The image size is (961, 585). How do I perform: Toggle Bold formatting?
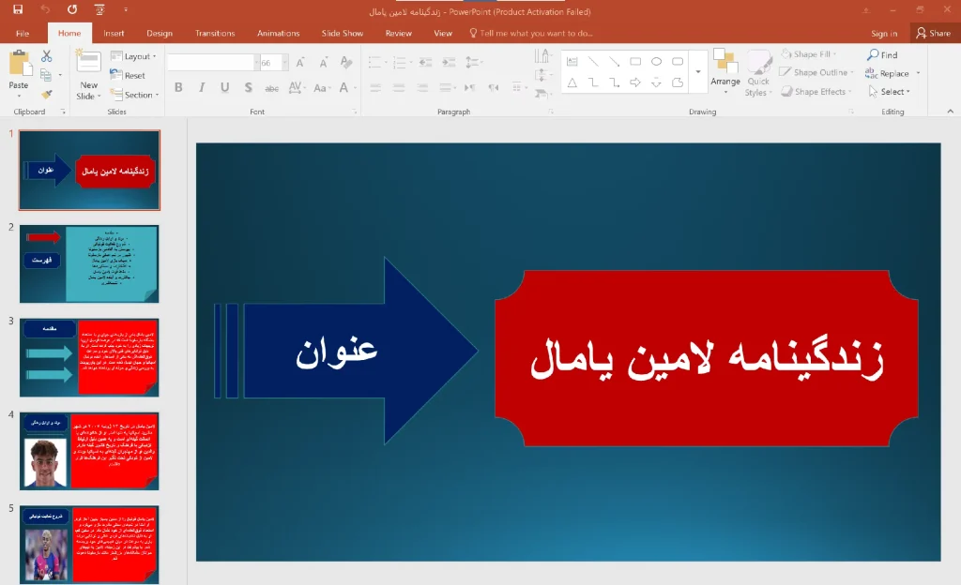178,87
